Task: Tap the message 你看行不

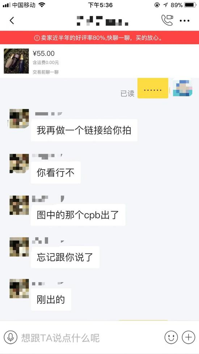Action: click(56, 173)
